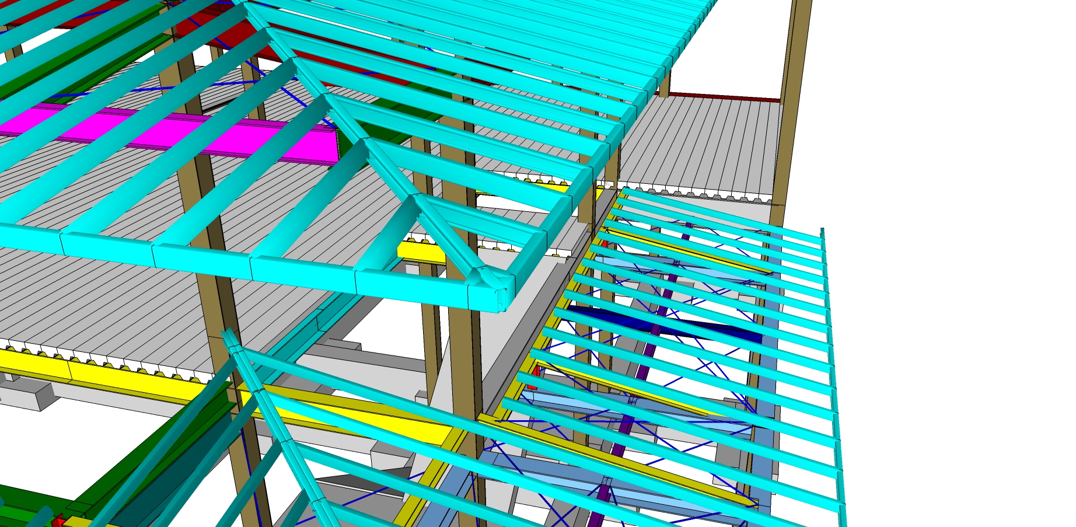
Task: Select the magenta beam under the roof
Action: coord(175,135)
